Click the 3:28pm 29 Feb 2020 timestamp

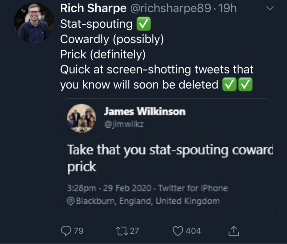[x=109, y=188]
